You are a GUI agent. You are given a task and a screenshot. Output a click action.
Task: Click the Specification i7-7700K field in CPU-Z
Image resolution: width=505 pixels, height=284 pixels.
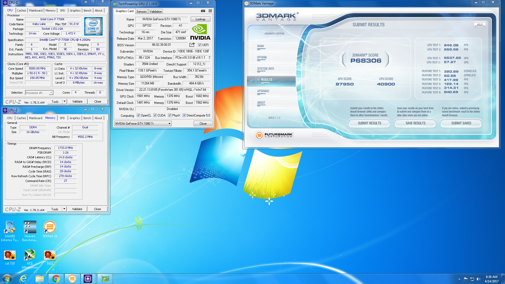tap(65, 40)
